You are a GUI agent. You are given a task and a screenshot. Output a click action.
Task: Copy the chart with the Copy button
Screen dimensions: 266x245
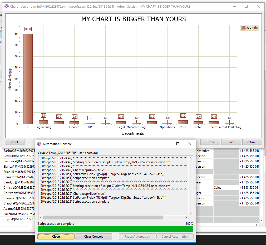[x=210, y=142]
